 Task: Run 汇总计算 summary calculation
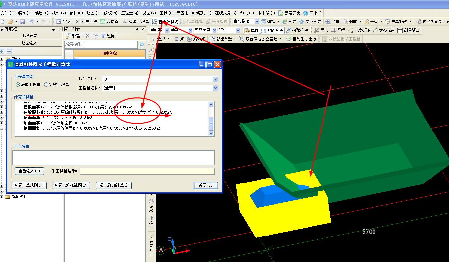click(x=87, y=21)
